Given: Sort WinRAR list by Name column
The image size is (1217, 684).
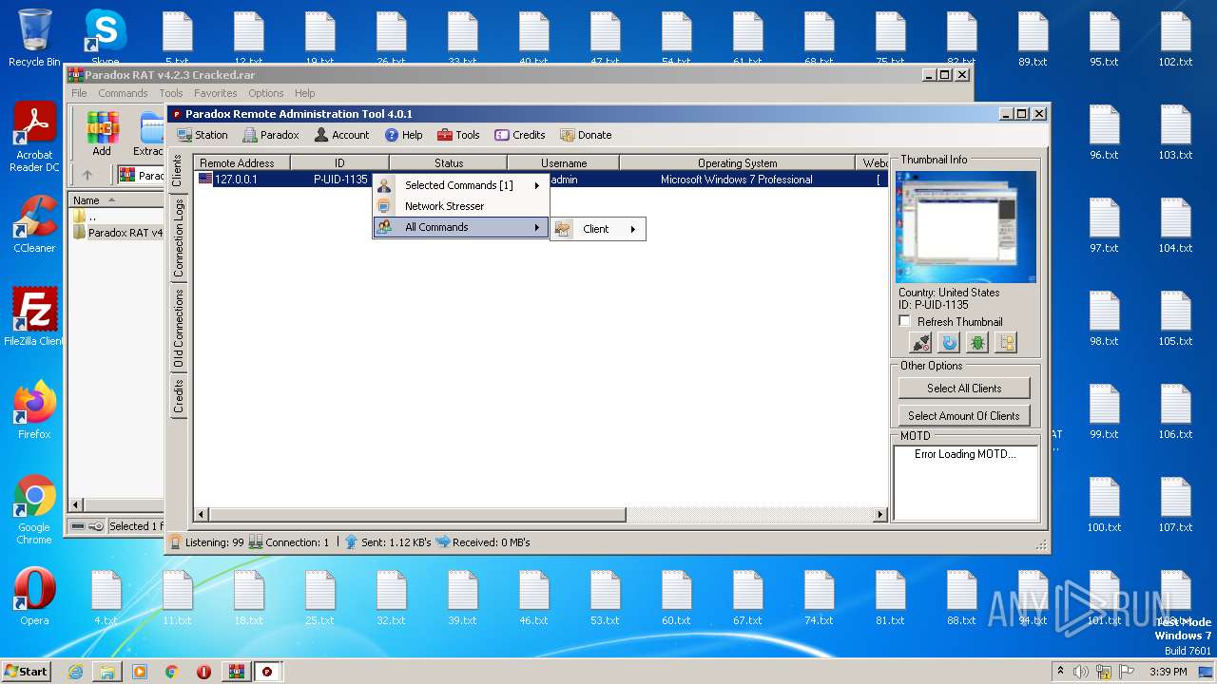Looking at the screenshot, I should pyautogui.click(x=116, y=200).
